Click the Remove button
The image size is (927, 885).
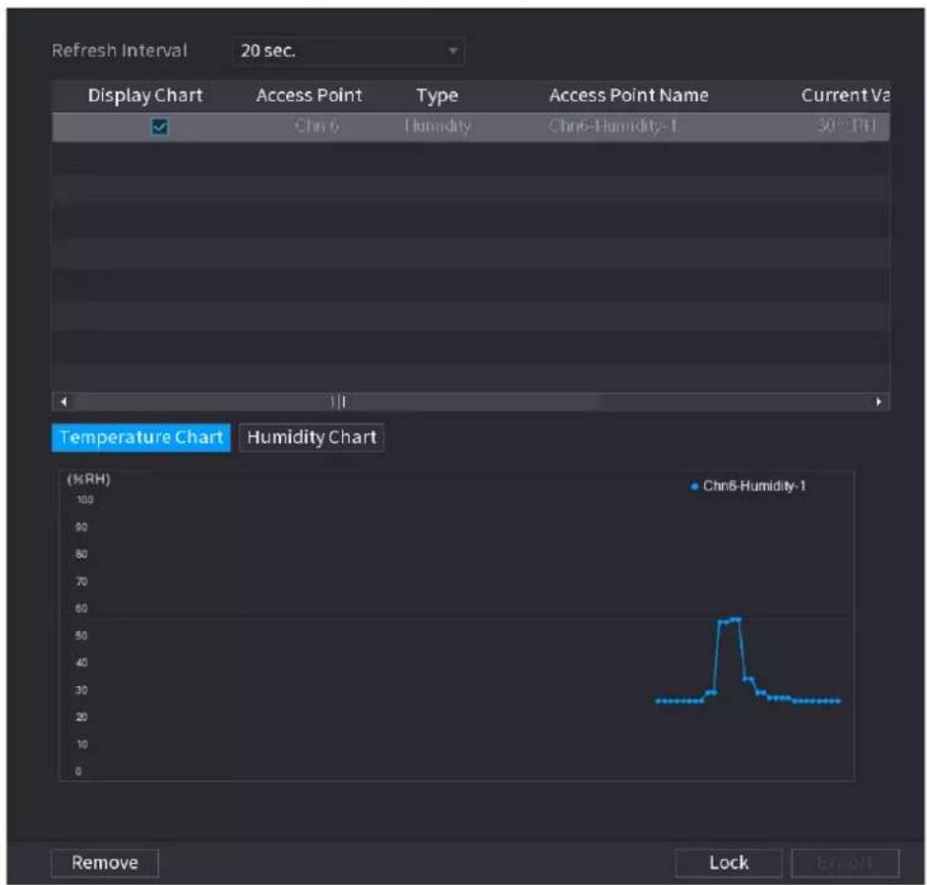(105, 862)
